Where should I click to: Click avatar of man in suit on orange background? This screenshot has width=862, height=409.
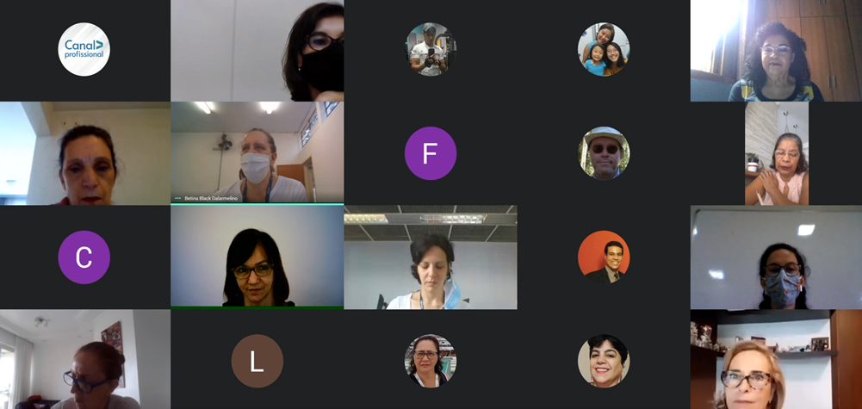coord(604,257)
